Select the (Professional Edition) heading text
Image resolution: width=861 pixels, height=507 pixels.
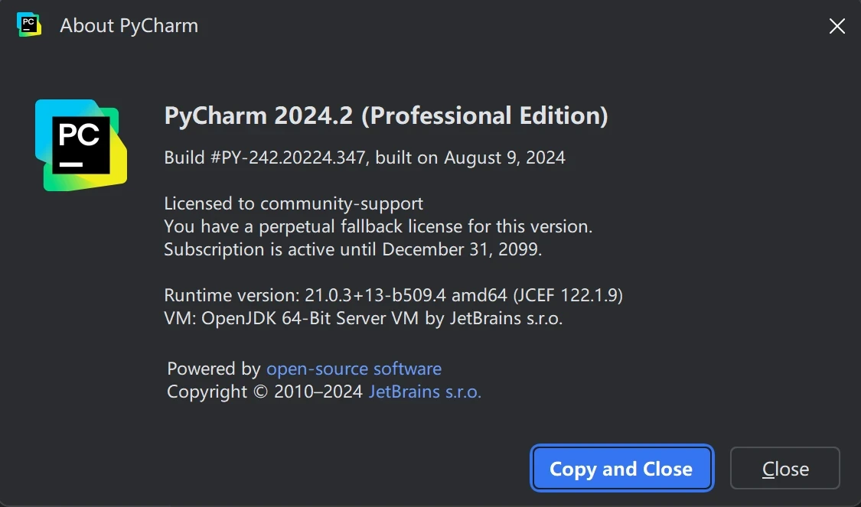484,116
